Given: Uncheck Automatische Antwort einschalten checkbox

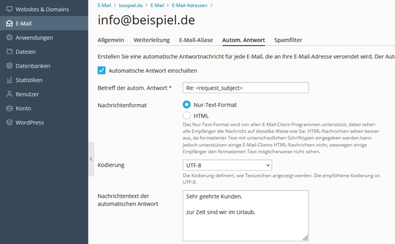Looking at the screenshot, I should (101, 71).
